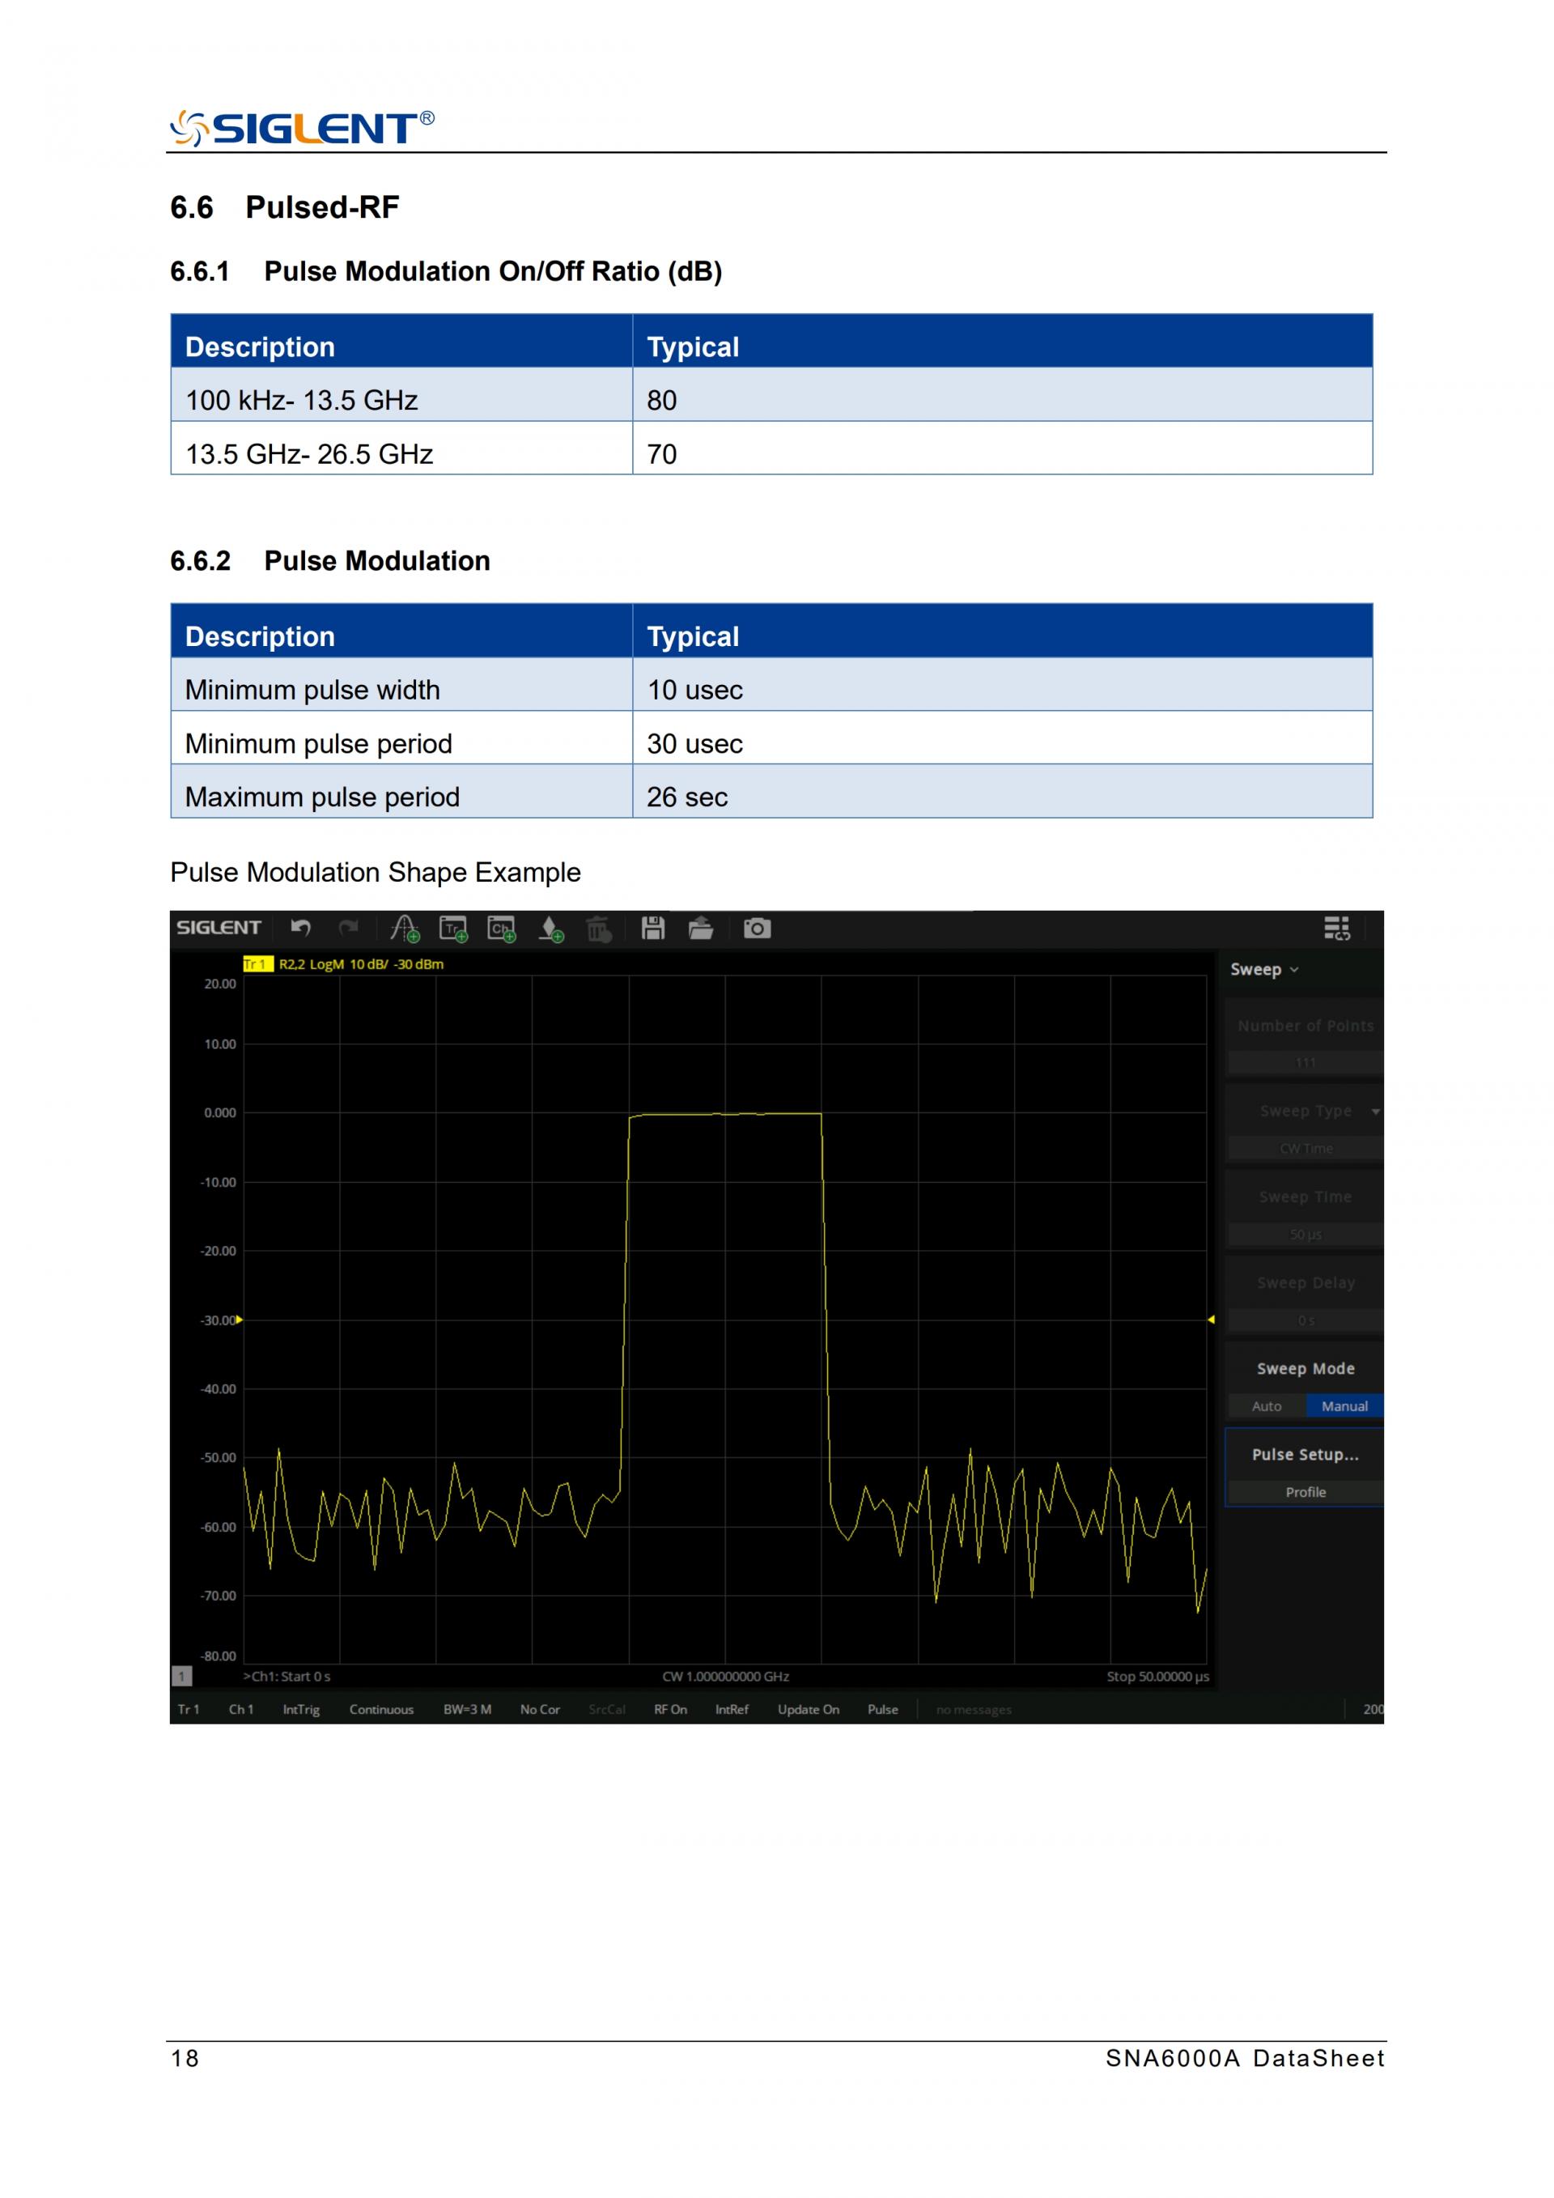Click the open folder icon
Image resolution: width=1554 pixels, height=2198 pixels.
[700, 928]
